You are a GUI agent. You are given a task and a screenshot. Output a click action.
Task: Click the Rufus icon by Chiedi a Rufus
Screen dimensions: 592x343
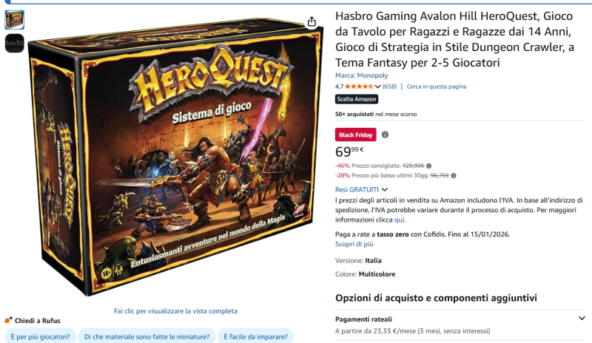[8, 320]
